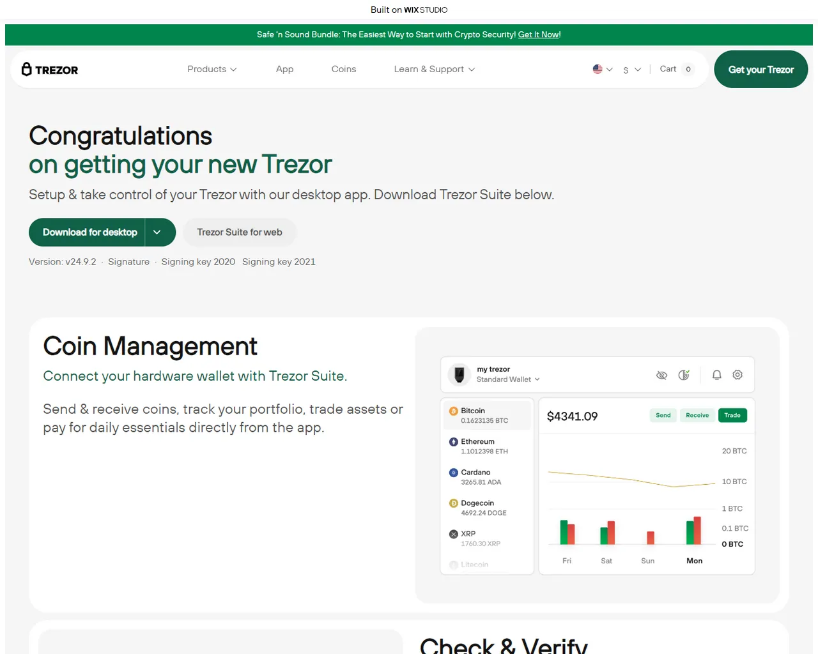This screenshot has height=654, width=818.
Task: Click Download for desktop button
Action: pos(87,232)
